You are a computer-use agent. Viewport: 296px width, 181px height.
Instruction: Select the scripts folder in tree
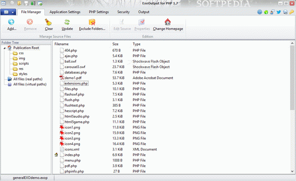click(x=24, y=64)
